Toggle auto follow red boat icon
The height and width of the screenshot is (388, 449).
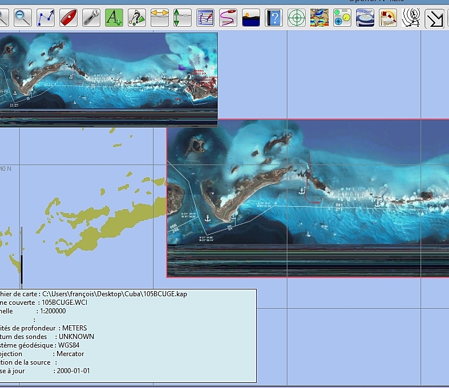[68, 18]
